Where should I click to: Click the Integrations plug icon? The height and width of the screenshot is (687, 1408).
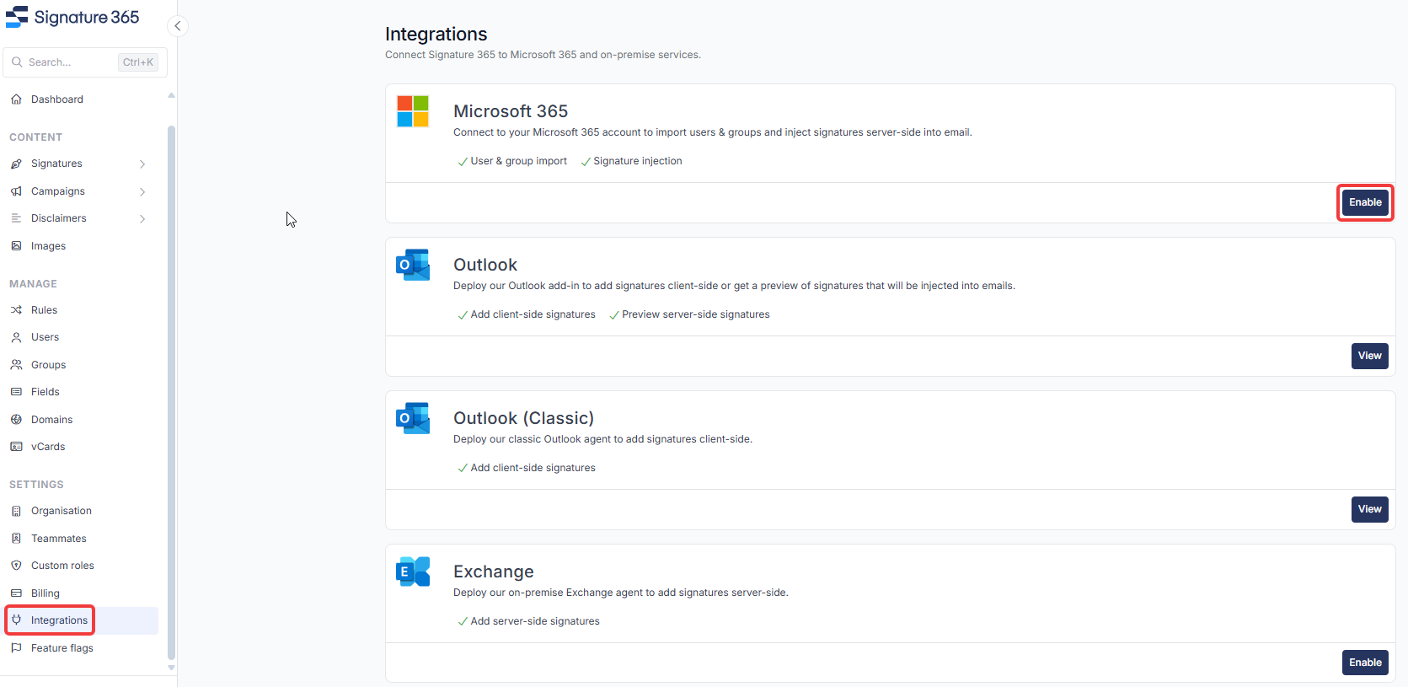click(16, 620)
